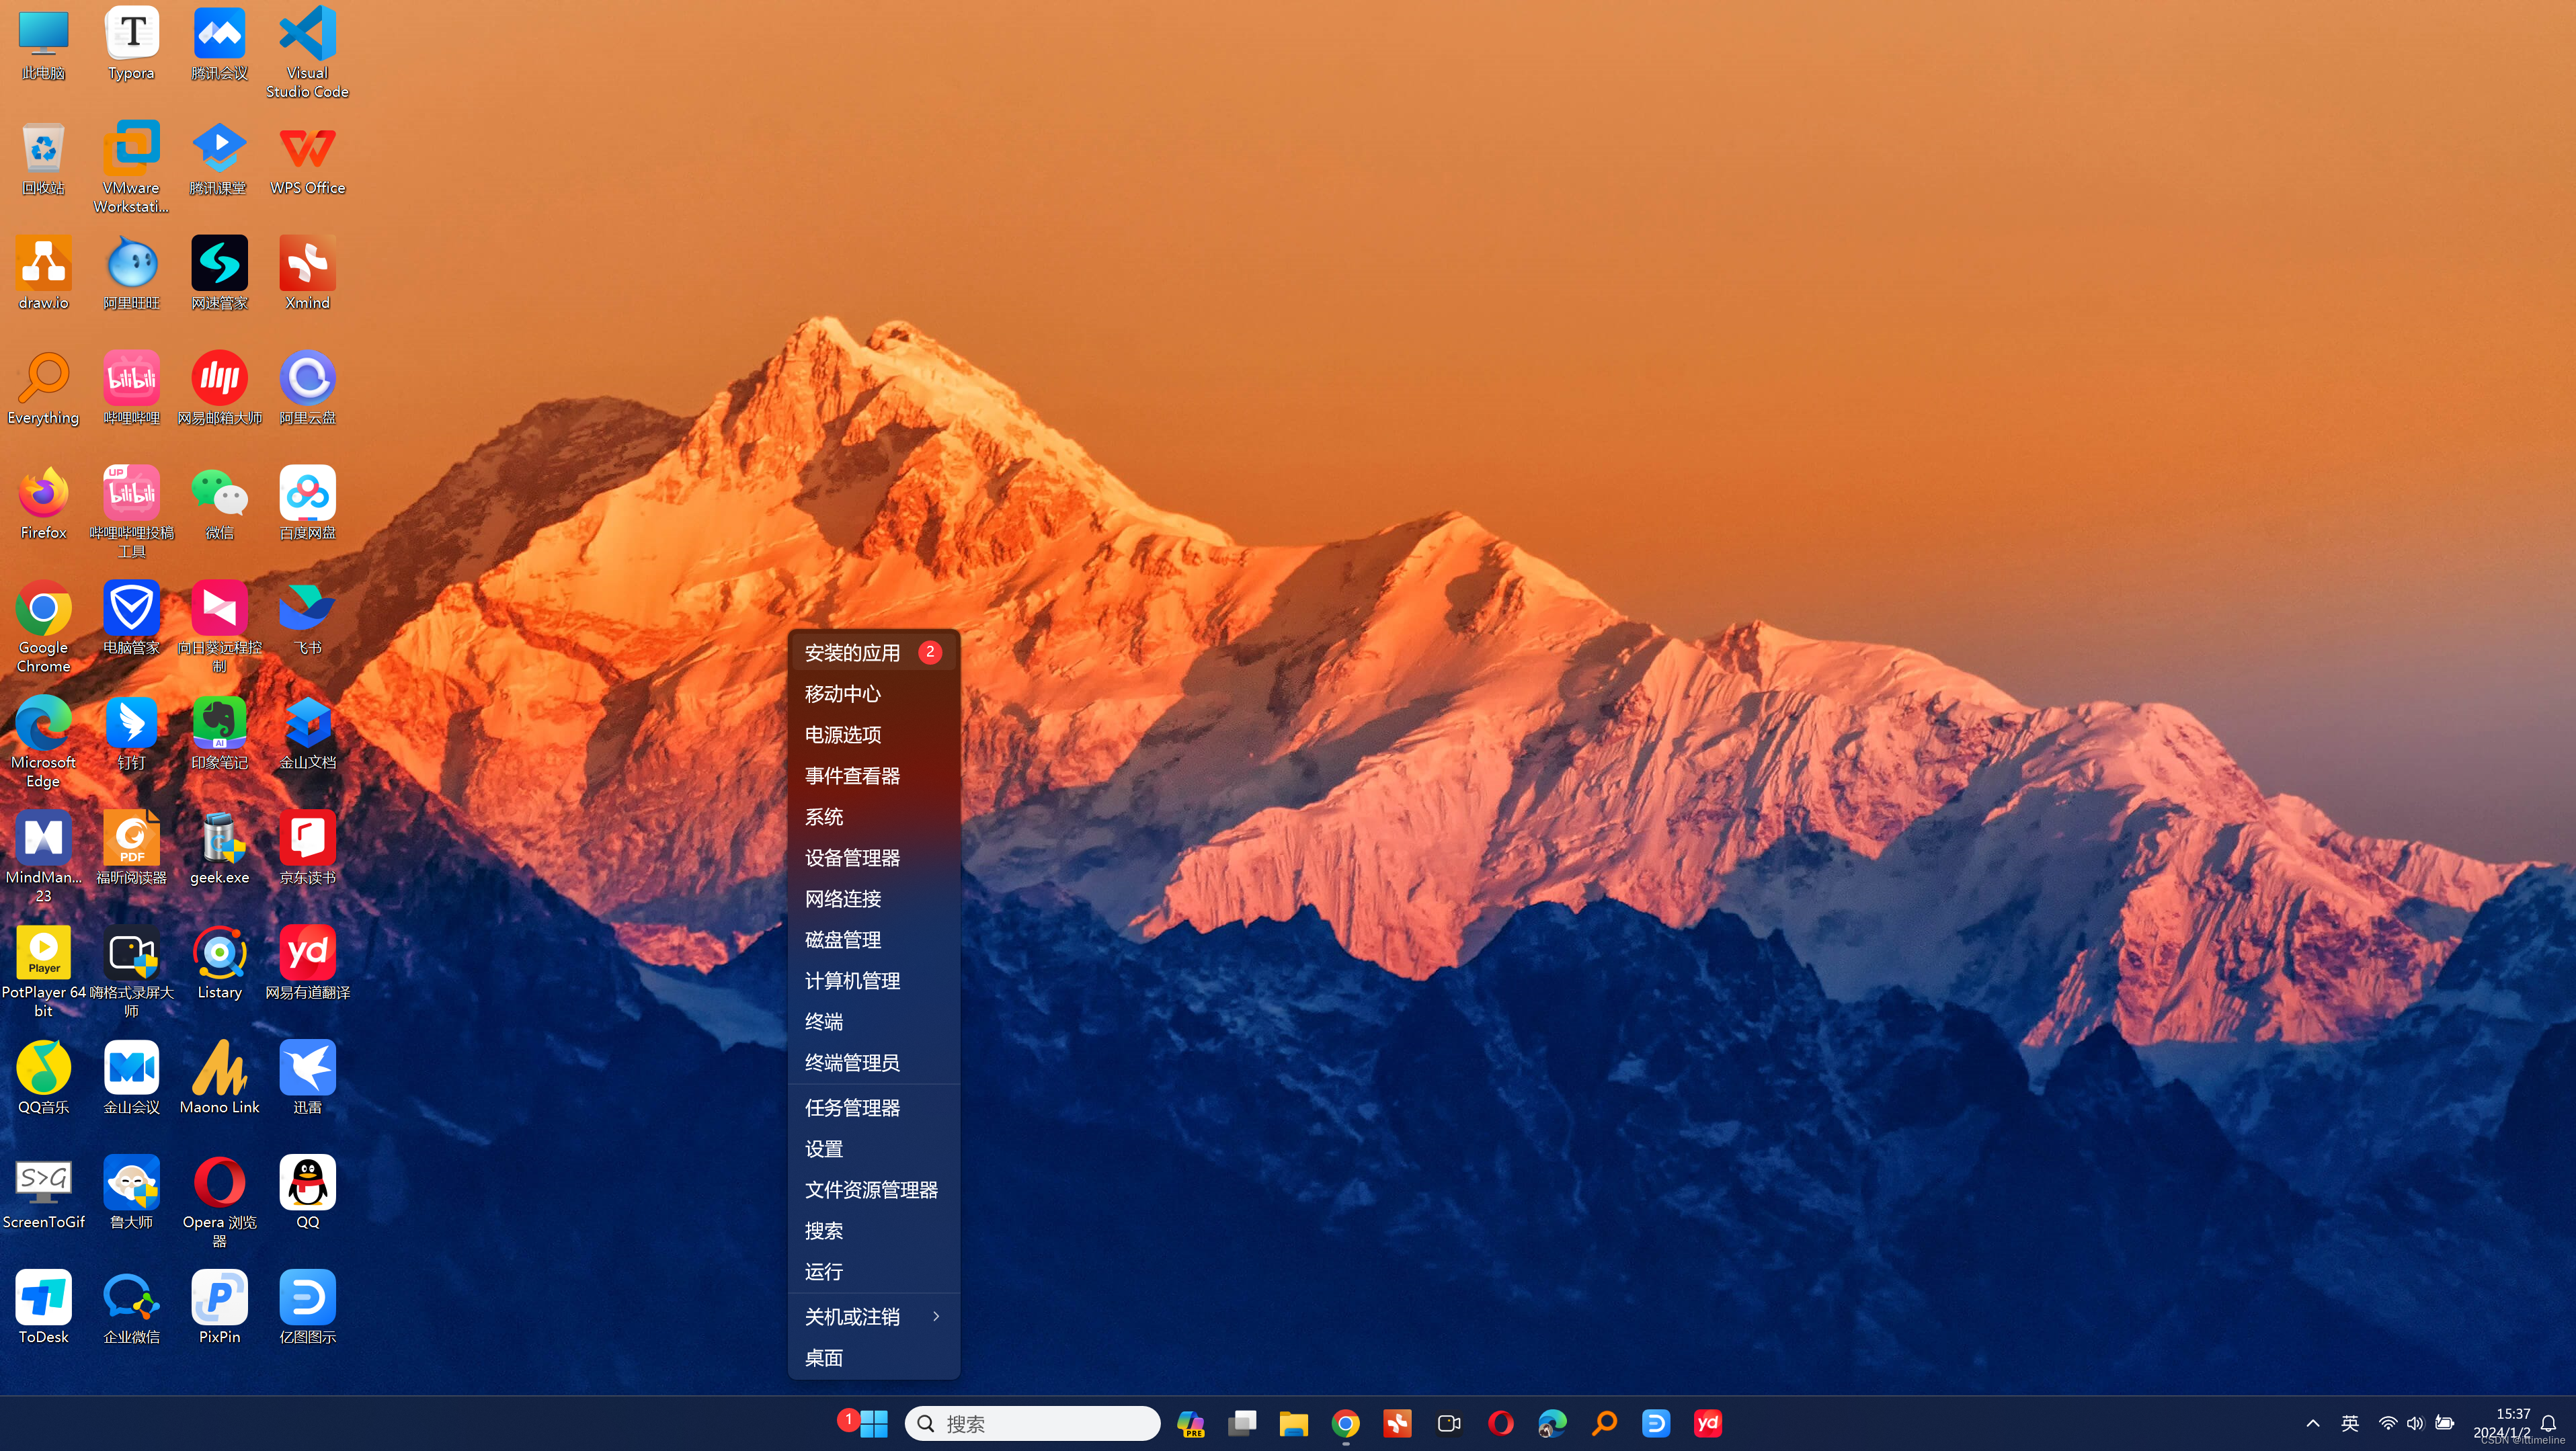Click the Windows Start button
This screenshot has height=1451, width=2576.
coord(873,1423)
